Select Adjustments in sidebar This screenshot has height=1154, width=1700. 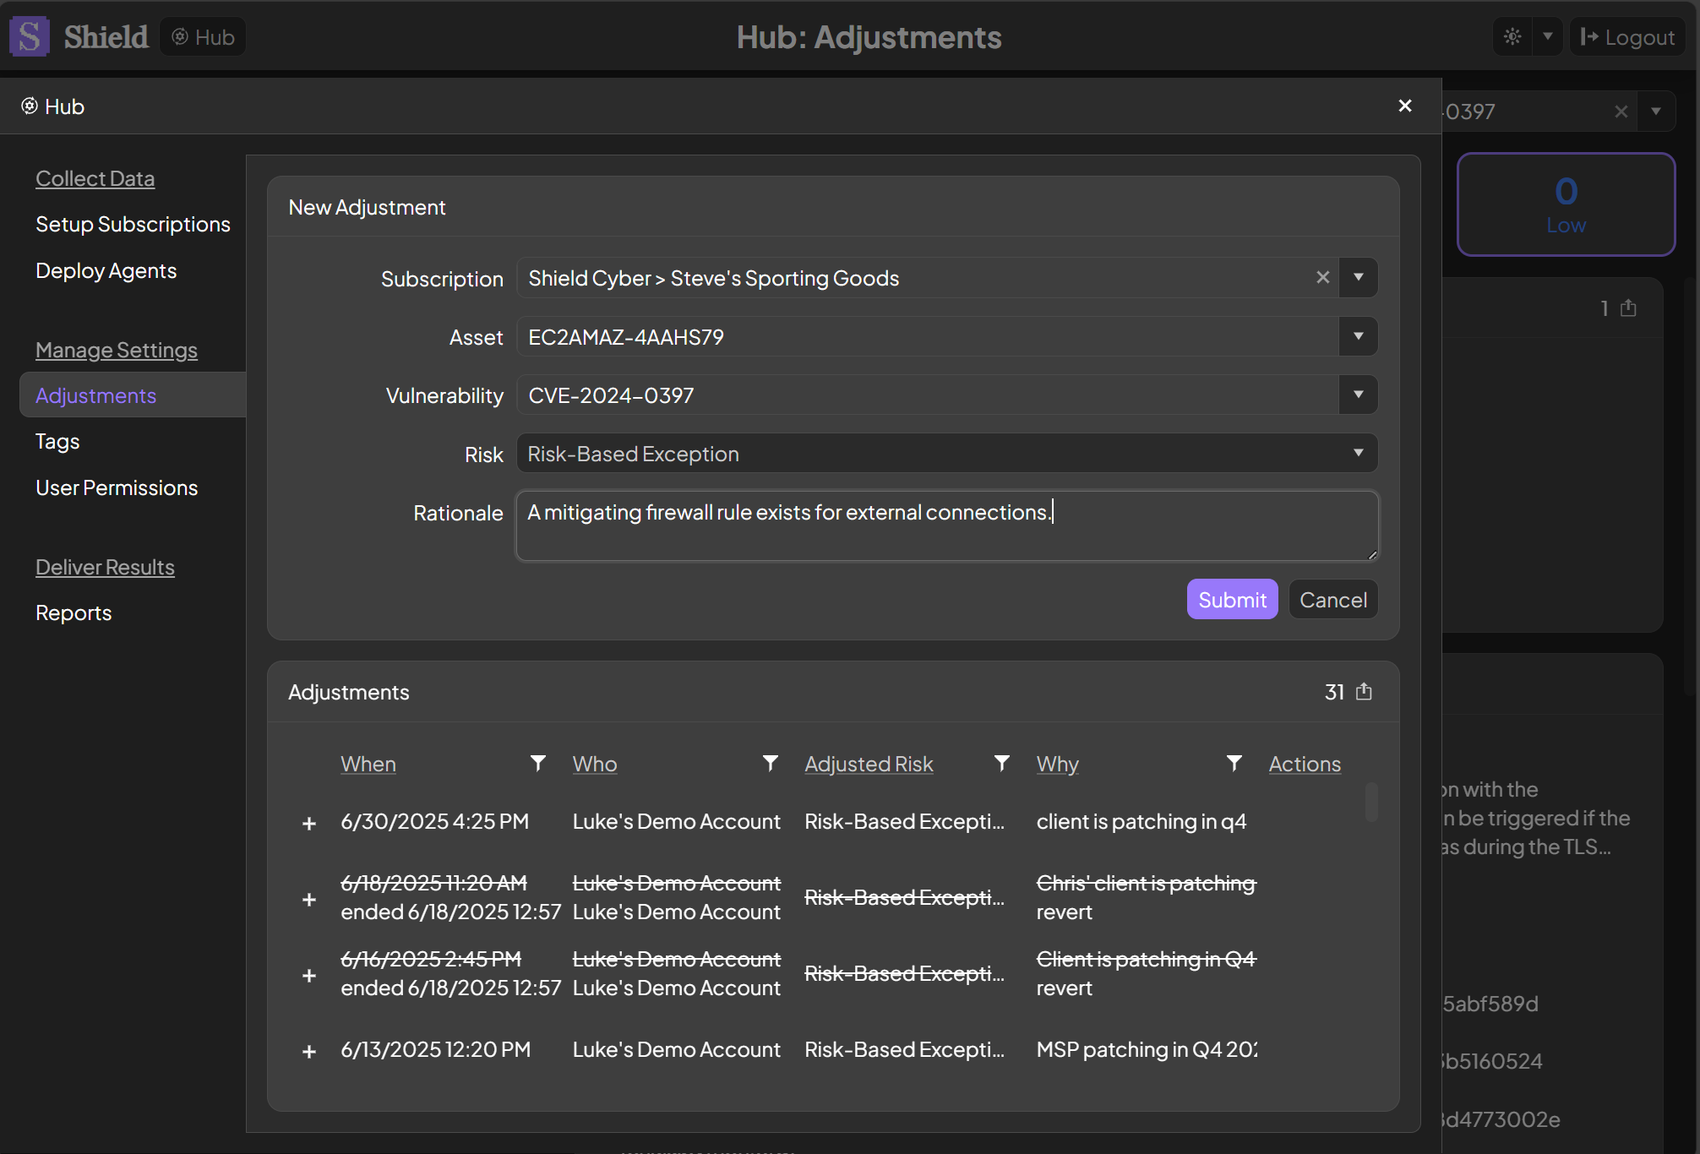(133, 395)
